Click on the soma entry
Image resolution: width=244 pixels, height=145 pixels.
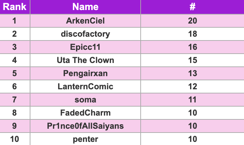click(85, 100)
